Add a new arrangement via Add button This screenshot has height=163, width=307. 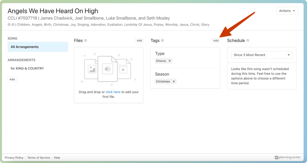coord(12,79)
